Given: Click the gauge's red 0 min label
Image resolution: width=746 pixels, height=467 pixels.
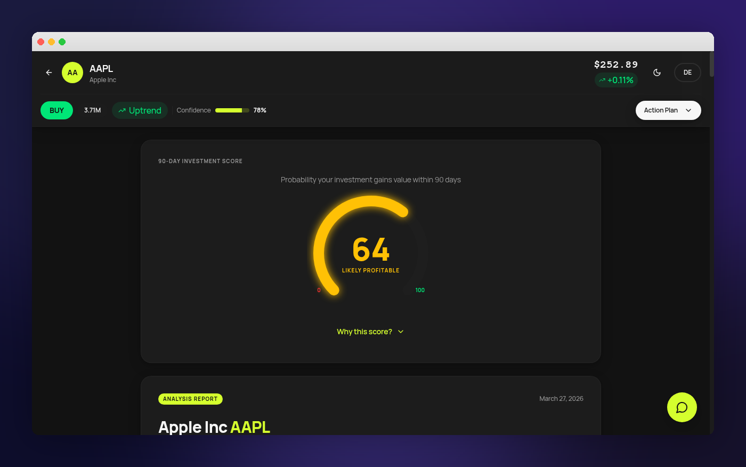Looking at the screenshot, I should click(x=319, y=290).
